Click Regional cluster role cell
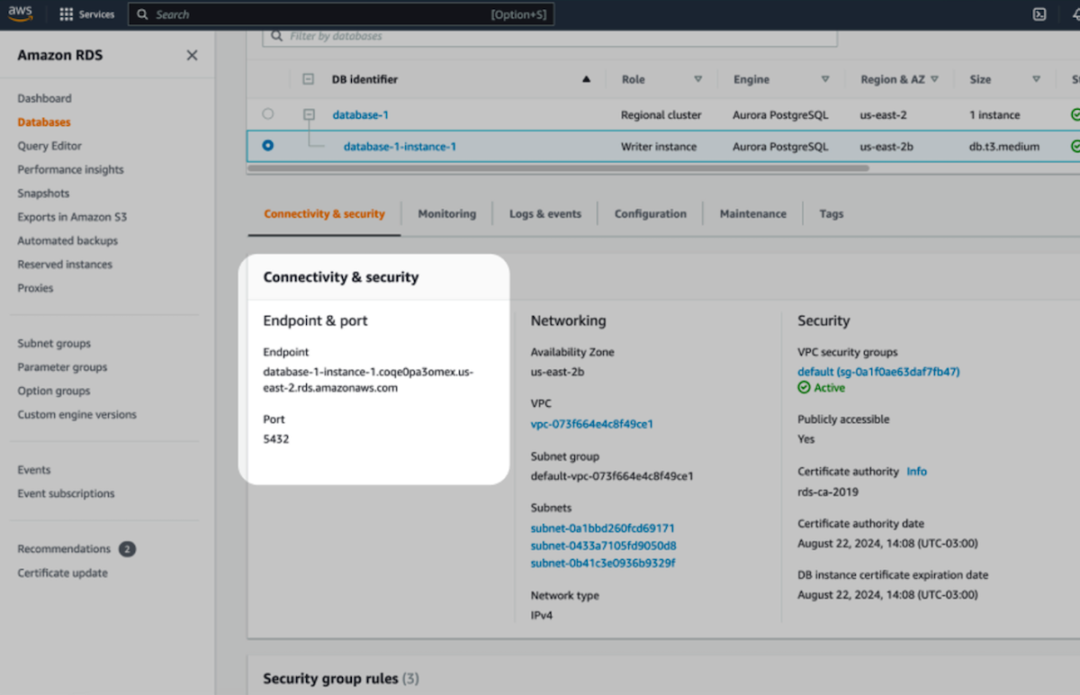 [x=661, y=115]
